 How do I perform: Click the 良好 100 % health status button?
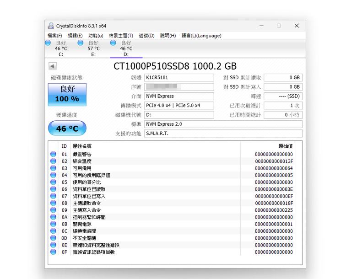pos(67,94)
